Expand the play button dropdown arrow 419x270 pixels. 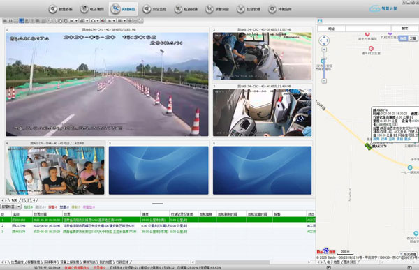click(x=114, y=20)
